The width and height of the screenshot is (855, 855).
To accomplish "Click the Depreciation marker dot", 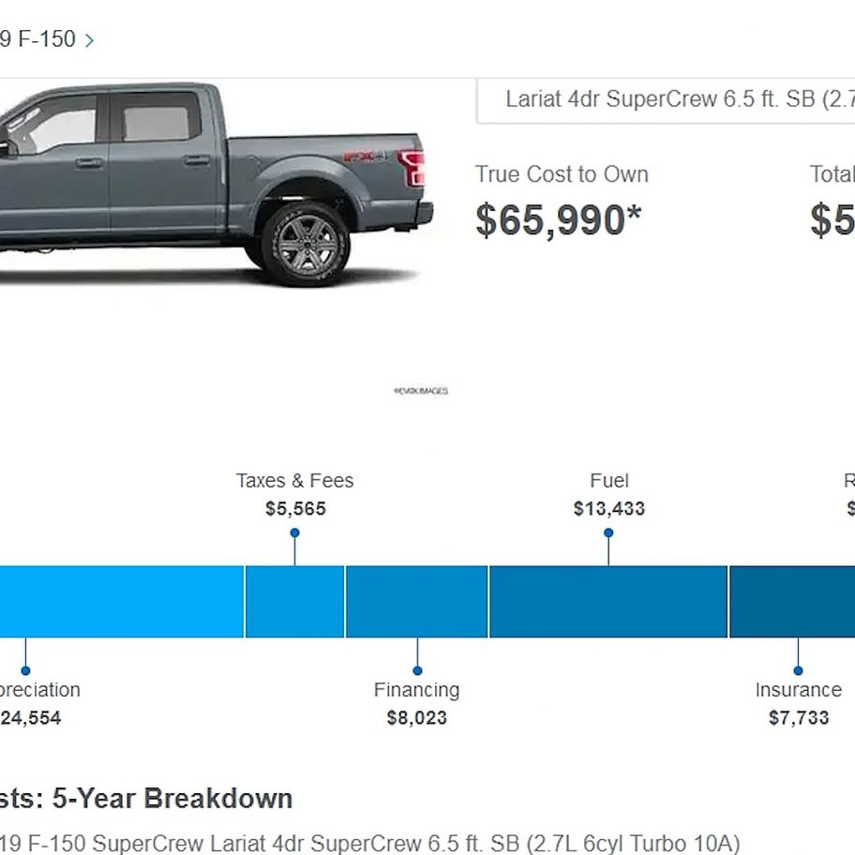I will [25, 670].
